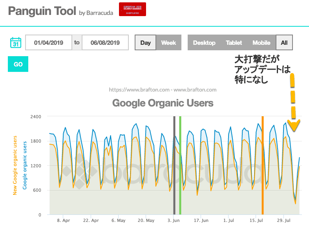Click the orange update marker line

(x=263, y=165)
